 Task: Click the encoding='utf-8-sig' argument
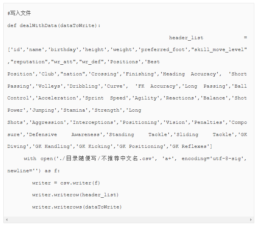coord(213,159)
